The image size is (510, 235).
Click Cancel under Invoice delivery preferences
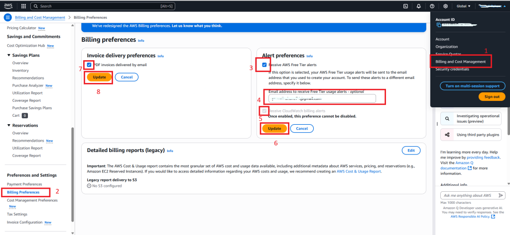127,77
